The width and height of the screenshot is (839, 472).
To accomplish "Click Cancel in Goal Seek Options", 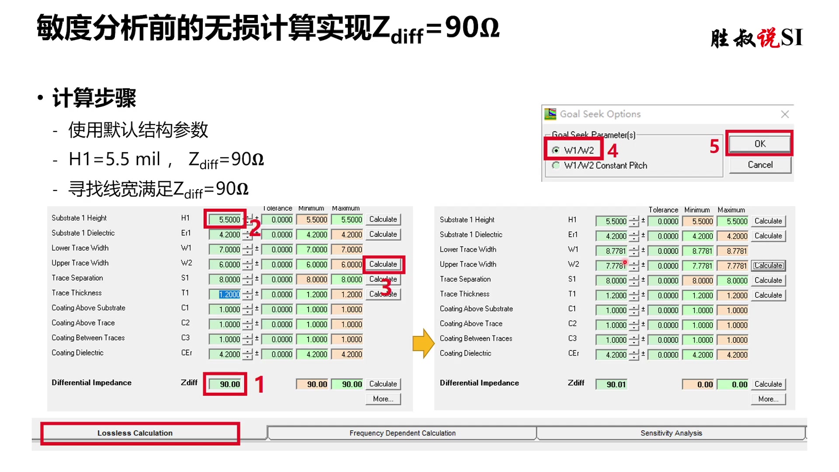I will tap(759, 165).
